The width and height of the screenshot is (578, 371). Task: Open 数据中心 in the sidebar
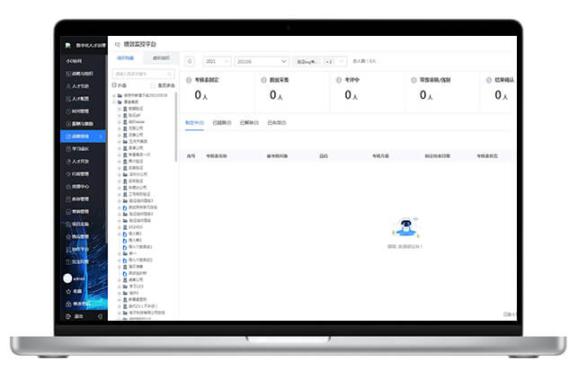[x=79, y=187]
